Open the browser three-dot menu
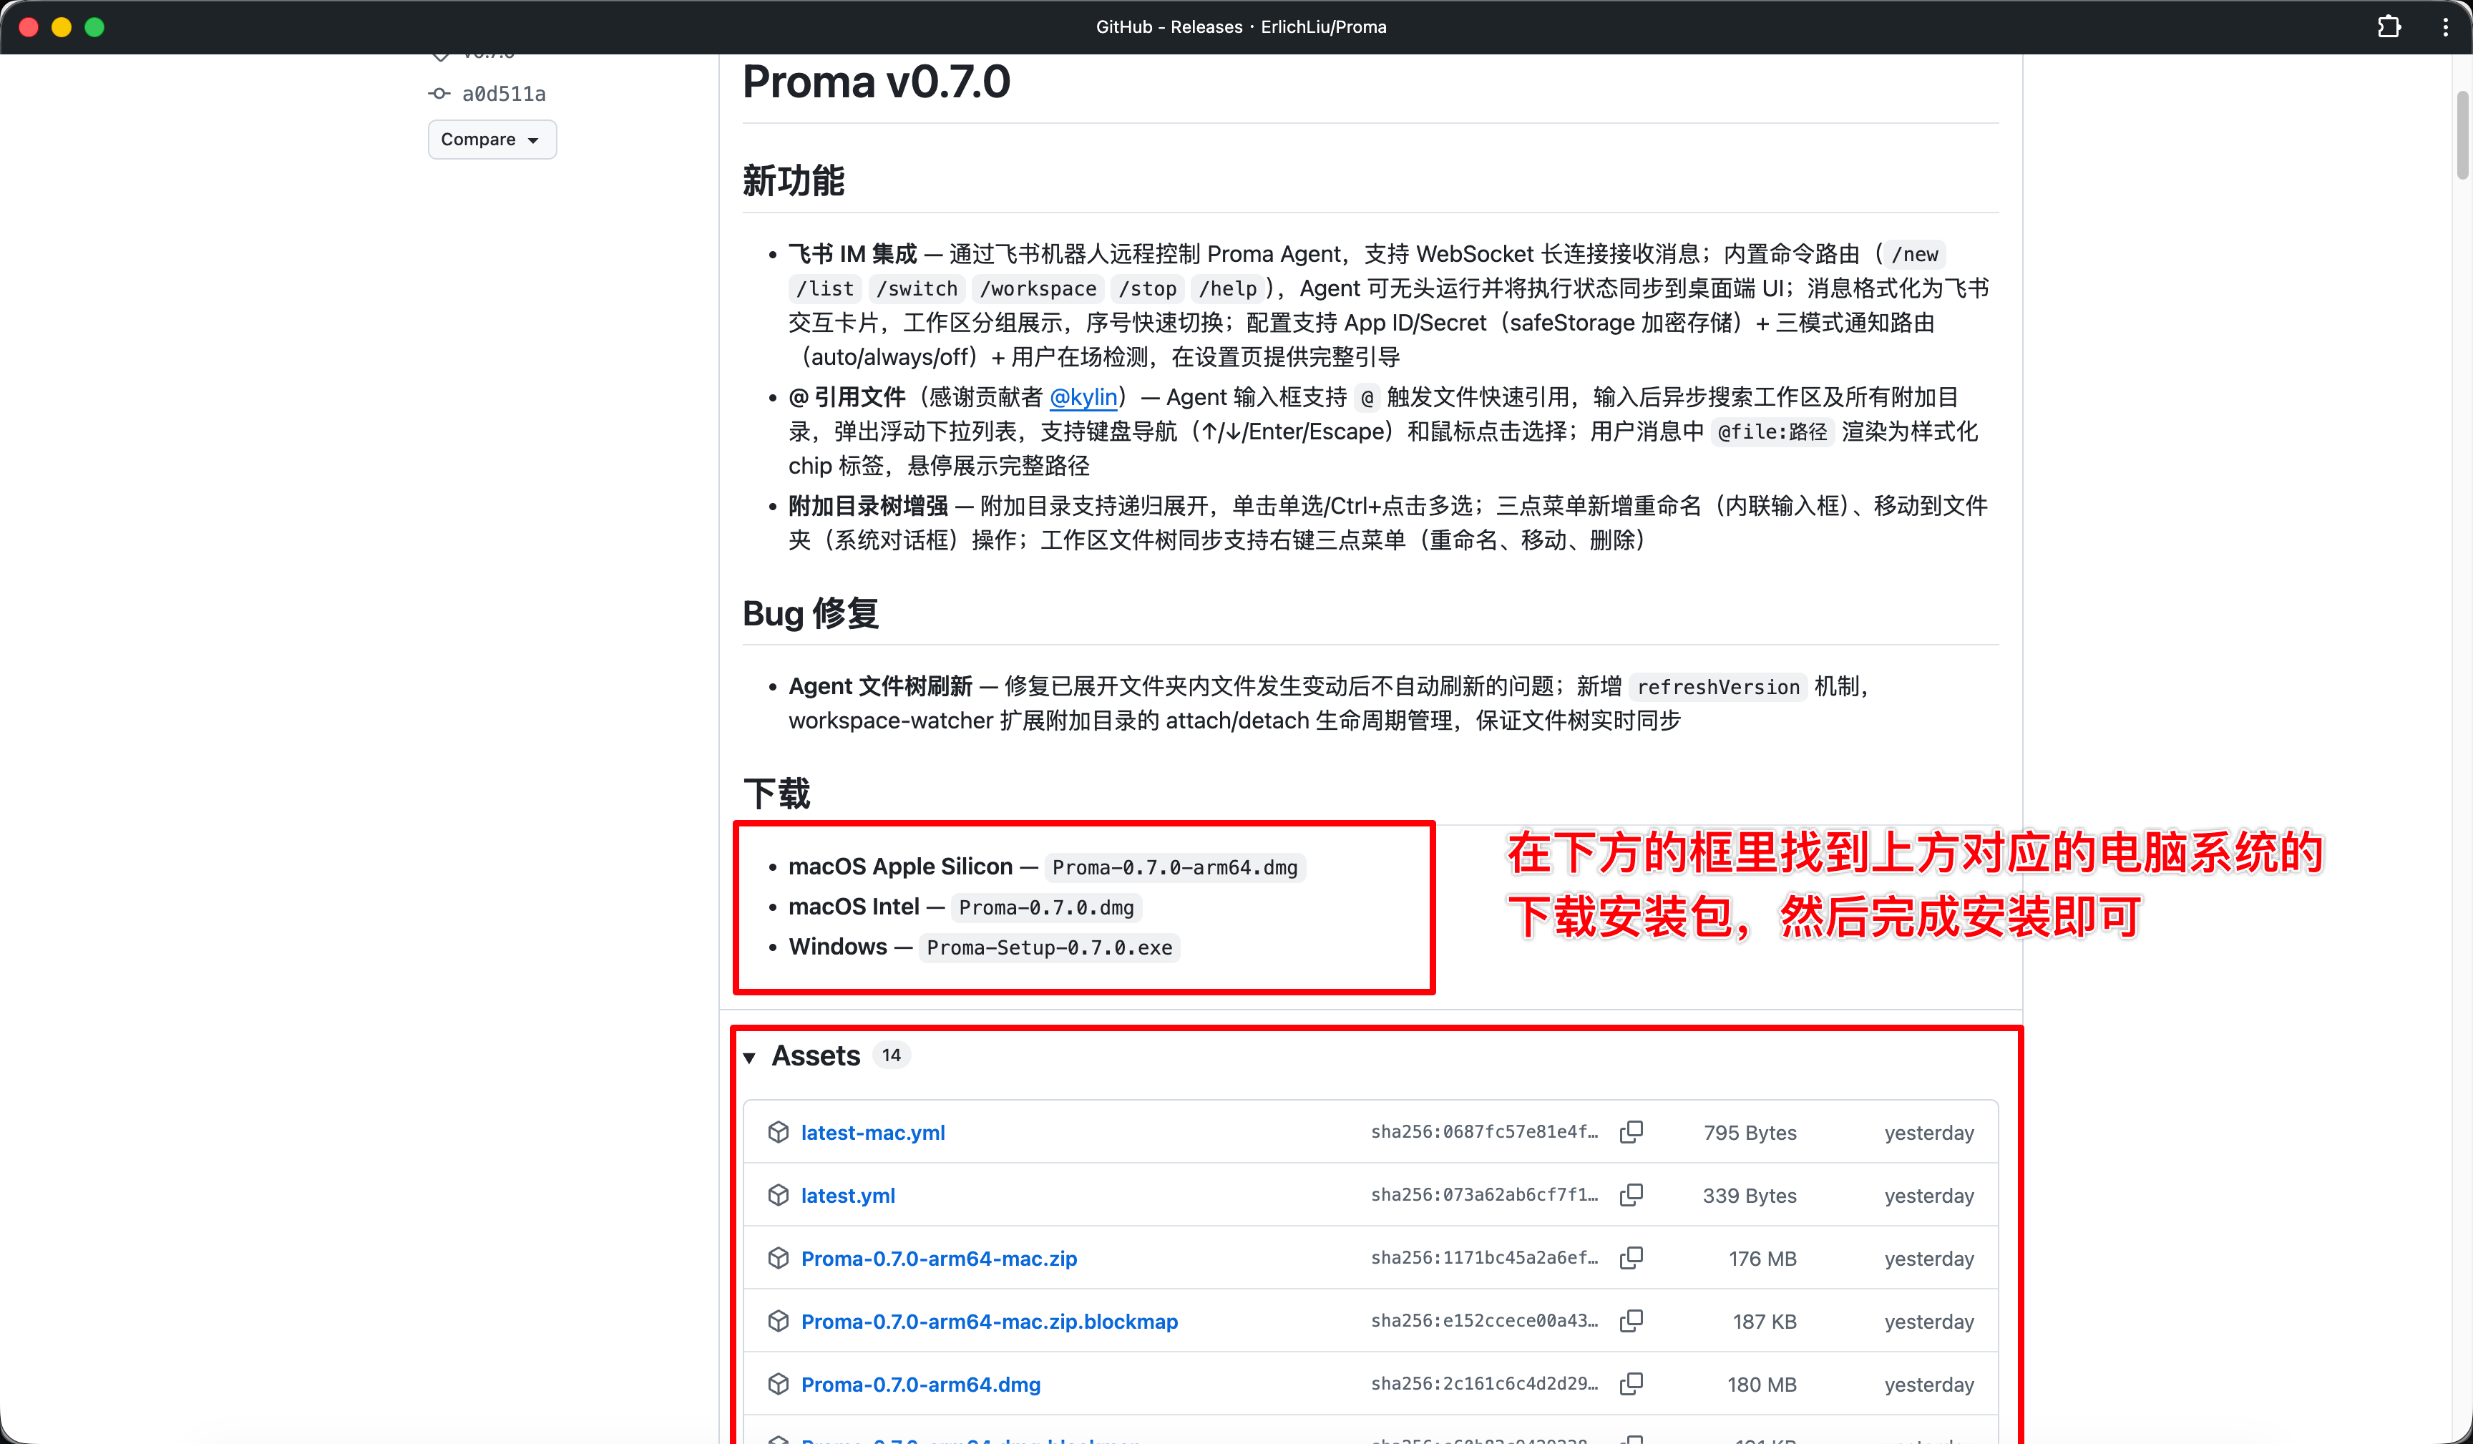This screenshot has width=2473, height=1444. coord(2444,26)
